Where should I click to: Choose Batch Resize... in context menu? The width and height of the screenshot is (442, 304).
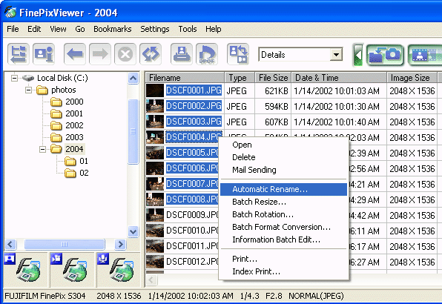pos(283,202)
